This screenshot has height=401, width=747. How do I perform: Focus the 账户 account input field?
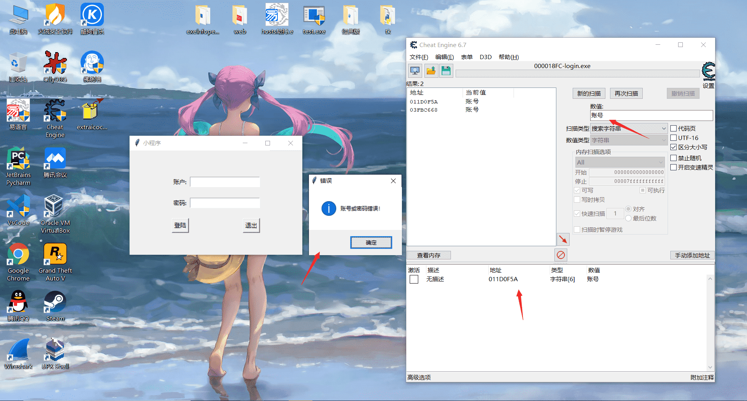click(x=224, y=182)
